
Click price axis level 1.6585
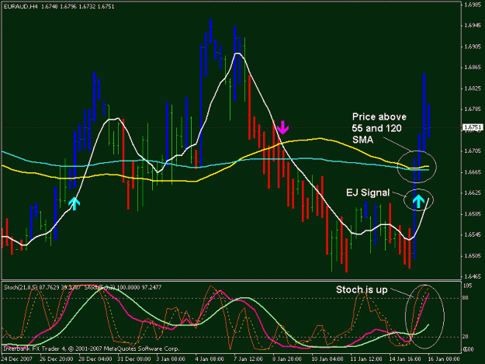click(473, 213)
